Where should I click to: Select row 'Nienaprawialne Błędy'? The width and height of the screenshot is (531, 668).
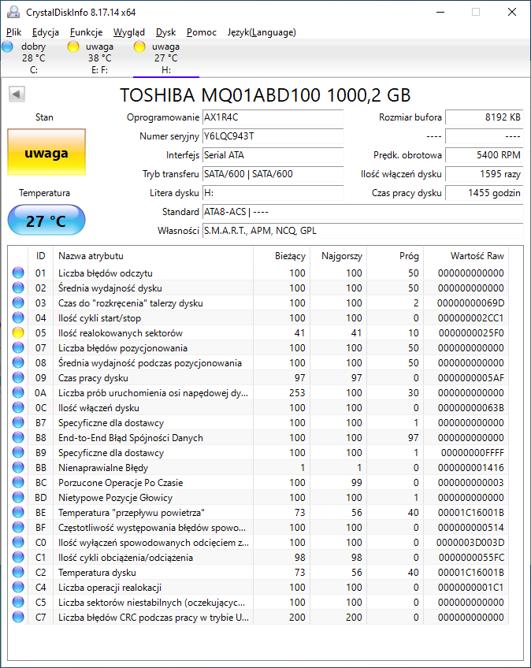pyautogui.click(x=258, y=467)
